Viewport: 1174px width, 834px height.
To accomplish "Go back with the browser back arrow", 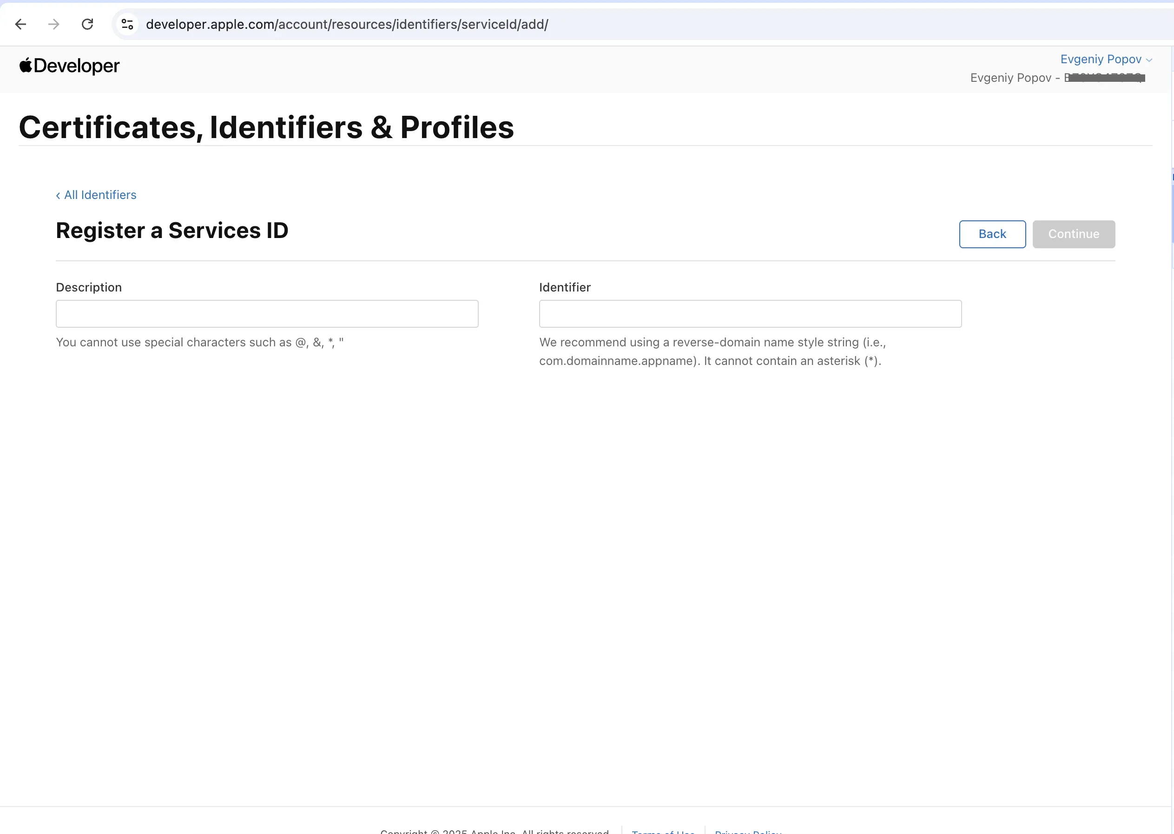I will pyautogui.click(x=20, y=24).
